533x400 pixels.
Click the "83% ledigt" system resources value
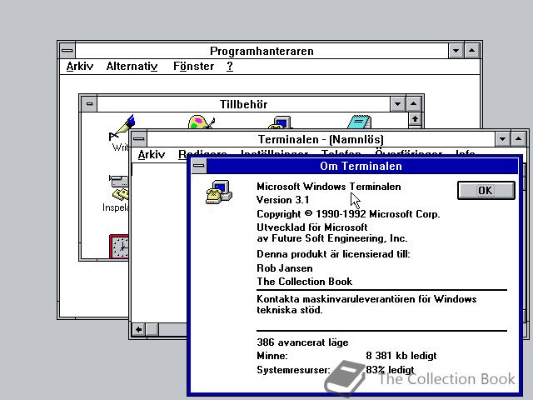click(390, 370)
